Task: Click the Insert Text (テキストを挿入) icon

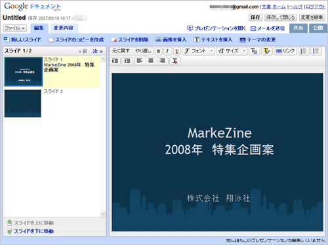Action: coord(197,39)
